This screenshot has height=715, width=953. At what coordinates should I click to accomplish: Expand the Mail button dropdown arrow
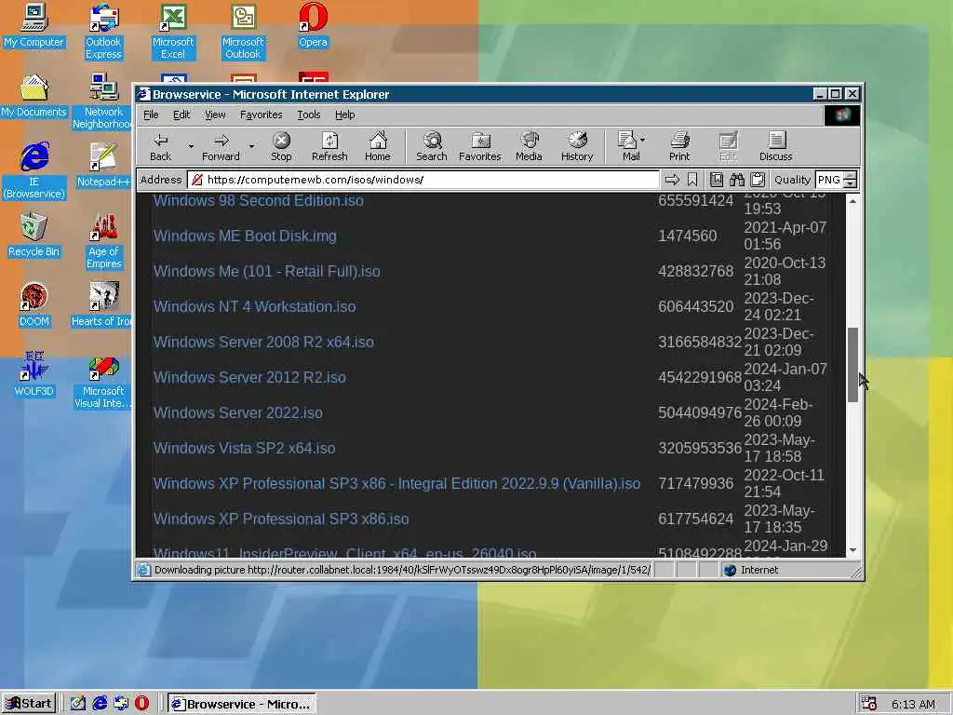pos(643,140)
